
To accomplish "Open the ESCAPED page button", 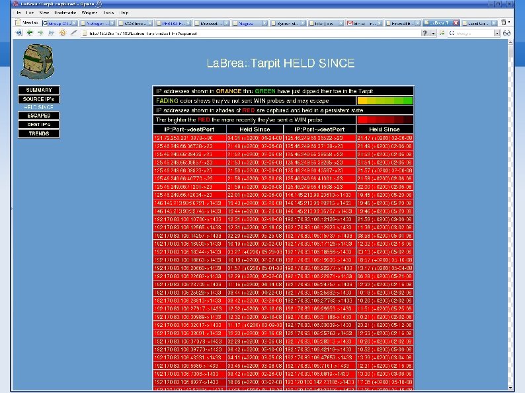I will (x=39, y=116).
